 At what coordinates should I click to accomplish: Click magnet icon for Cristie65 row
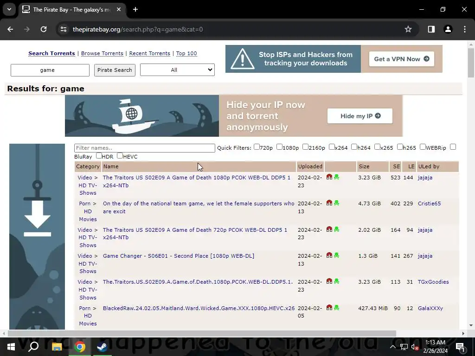point(329,203)
